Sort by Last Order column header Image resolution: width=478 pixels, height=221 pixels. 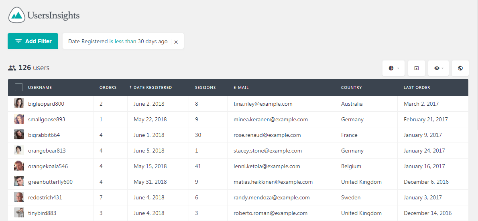[x=417, y=88]
